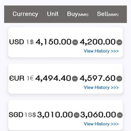Click the USD buy rate change indicator icon
Image resolution: width=131 pixels, height=131 pixels.
click(75, 42)
